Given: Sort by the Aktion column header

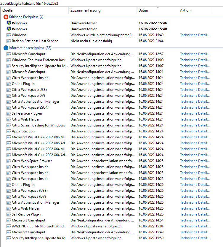Looking at the screenshot, I should point(195,10).
